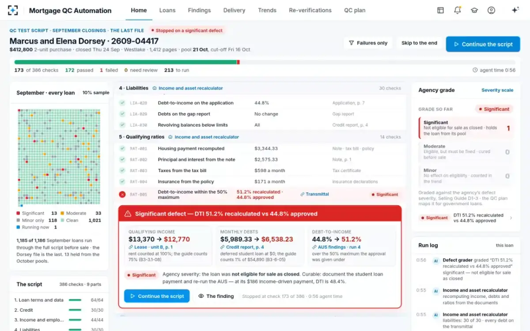This screenshot has height=331, width=530.
Task: Click the value $3,344.33
Action: (x=266, y=148)
